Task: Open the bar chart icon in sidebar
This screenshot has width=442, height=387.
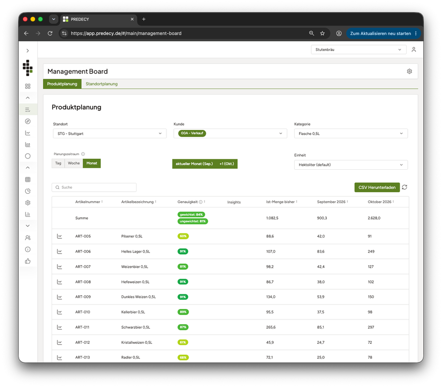Action: (x=28, y=214)
